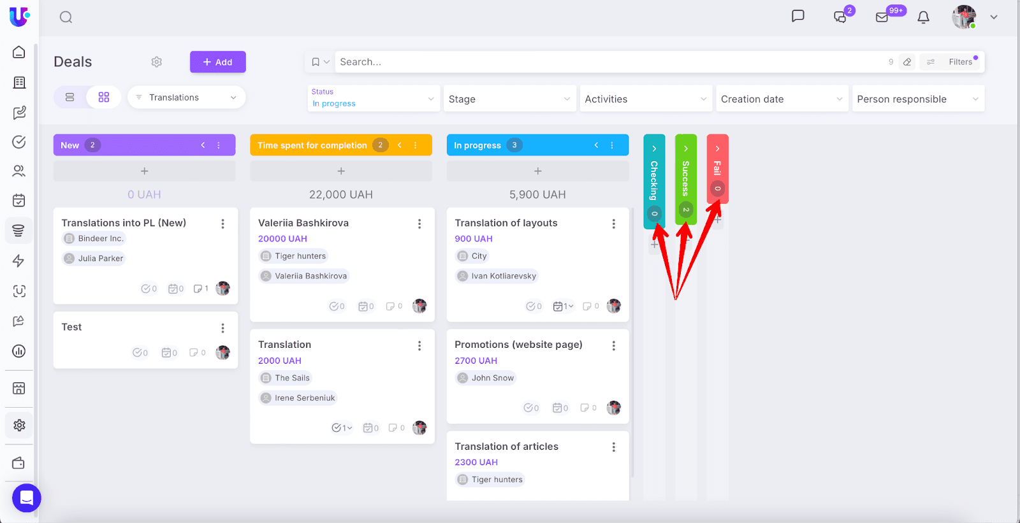
Task: Collapse the New column
Action: (203, 145)
